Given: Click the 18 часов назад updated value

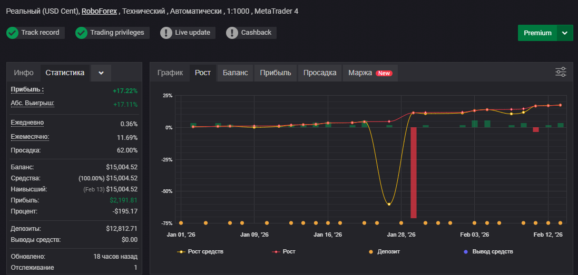Looking at the screenshot, I should [x=115, y=257].
